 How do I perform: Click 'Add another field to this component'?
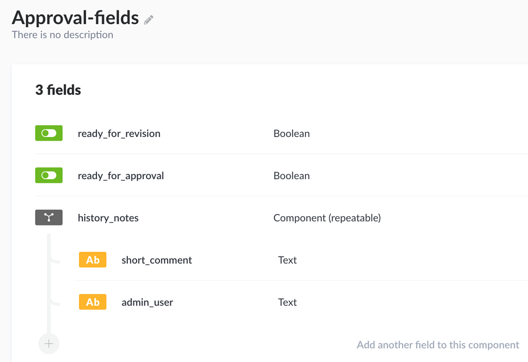pyautogui.click(x=438, y=345)
